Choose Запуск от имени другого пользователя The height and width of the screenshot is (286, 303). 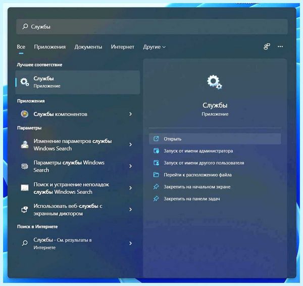pos(215,163)
